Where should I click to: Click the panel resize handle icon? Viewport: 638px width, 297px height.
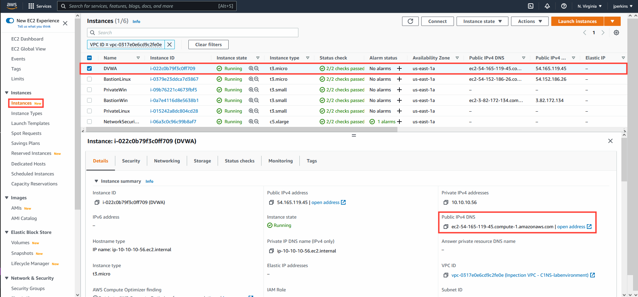click(x=354, y=136)
